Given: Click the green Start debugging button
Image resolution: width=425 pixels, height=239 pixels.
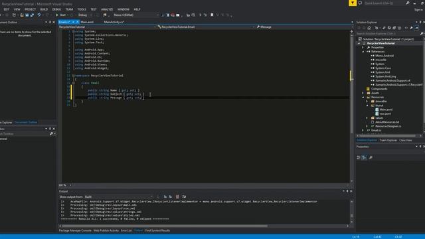Looking at the screenshot, I should (x=57, y=15).
